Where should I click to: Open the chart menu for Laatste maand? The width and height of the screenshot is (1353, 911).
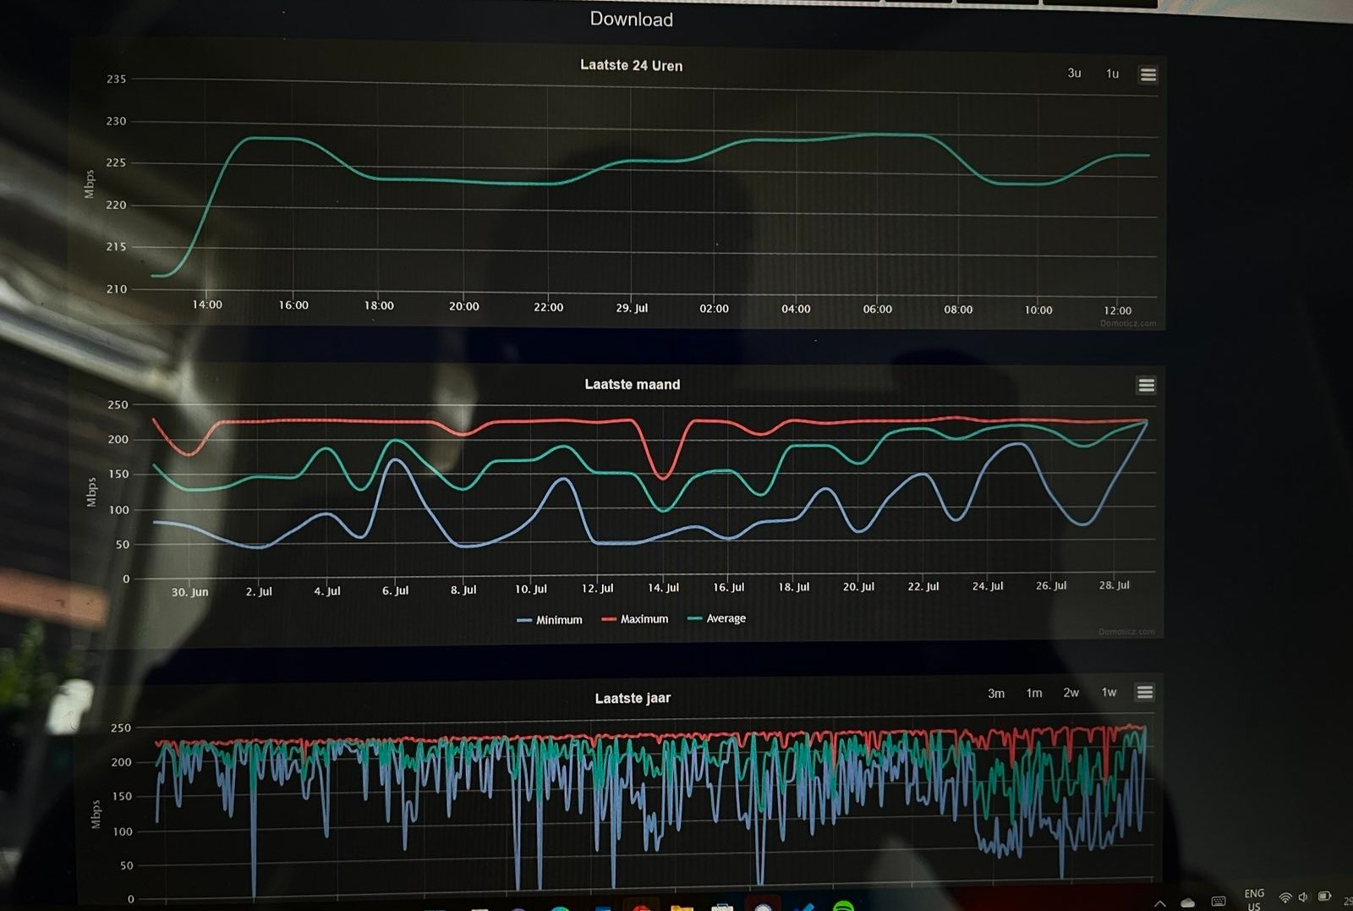click(1146, 385)
